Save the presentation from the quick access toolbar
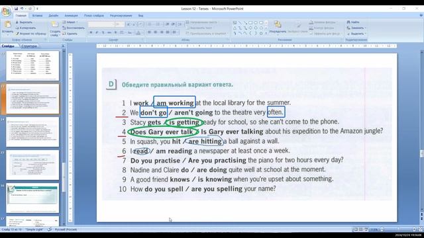 point(16,9)
